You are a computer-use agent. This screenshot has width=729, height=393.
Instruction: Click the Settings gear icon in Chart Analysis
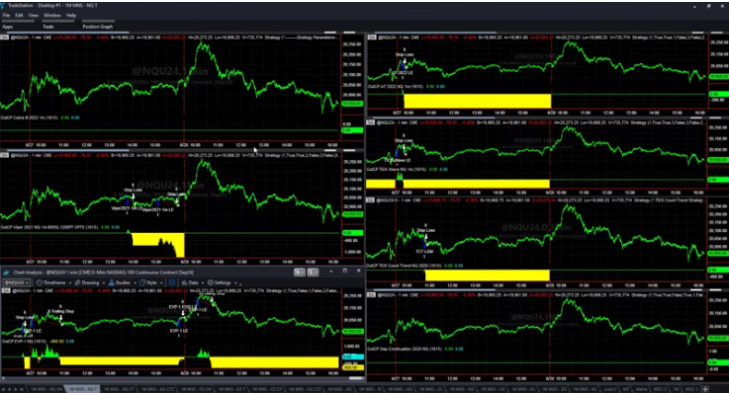(x=211, y=282)
